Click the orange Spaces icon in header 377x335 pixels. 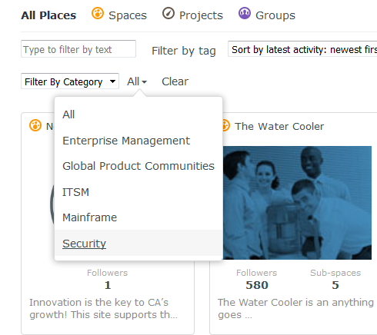pyautogui.click(x=98, y=14)
